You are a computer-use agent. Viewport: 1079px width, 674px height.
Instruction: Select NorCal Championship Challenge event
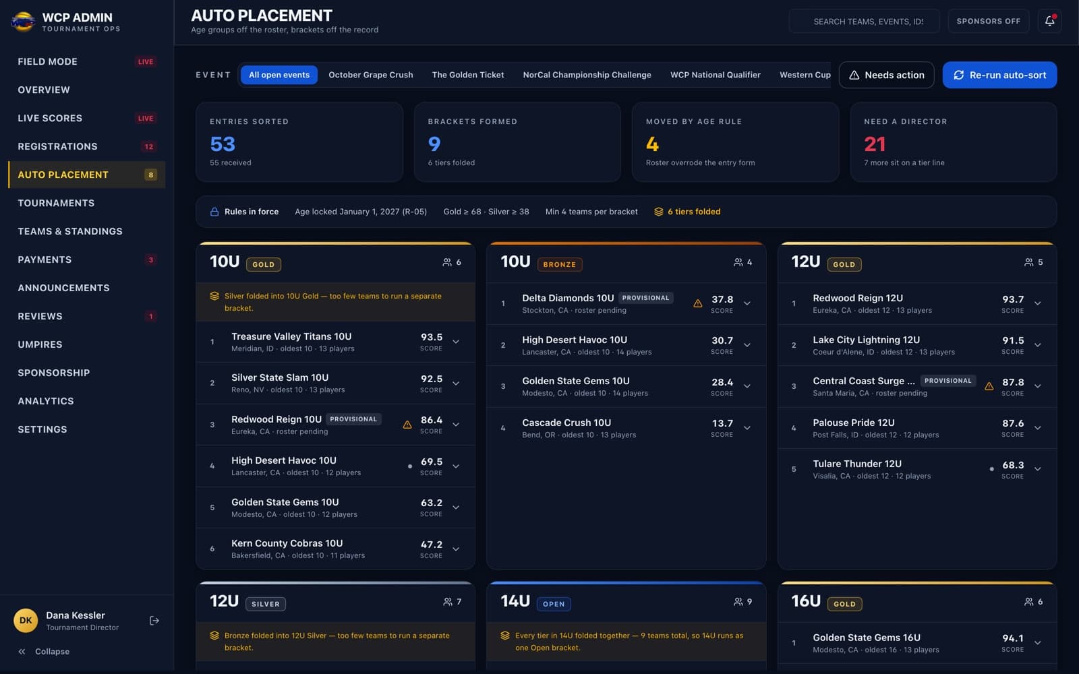click(587, 75)
